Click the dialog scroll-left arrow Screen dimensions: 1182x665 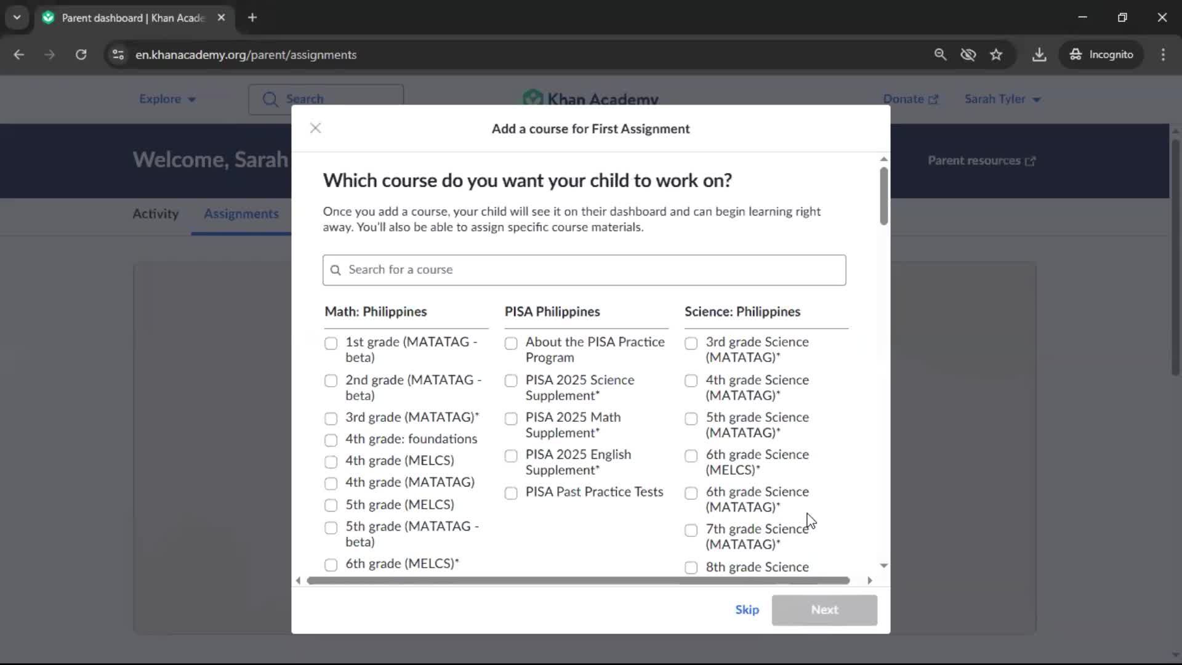298,581
